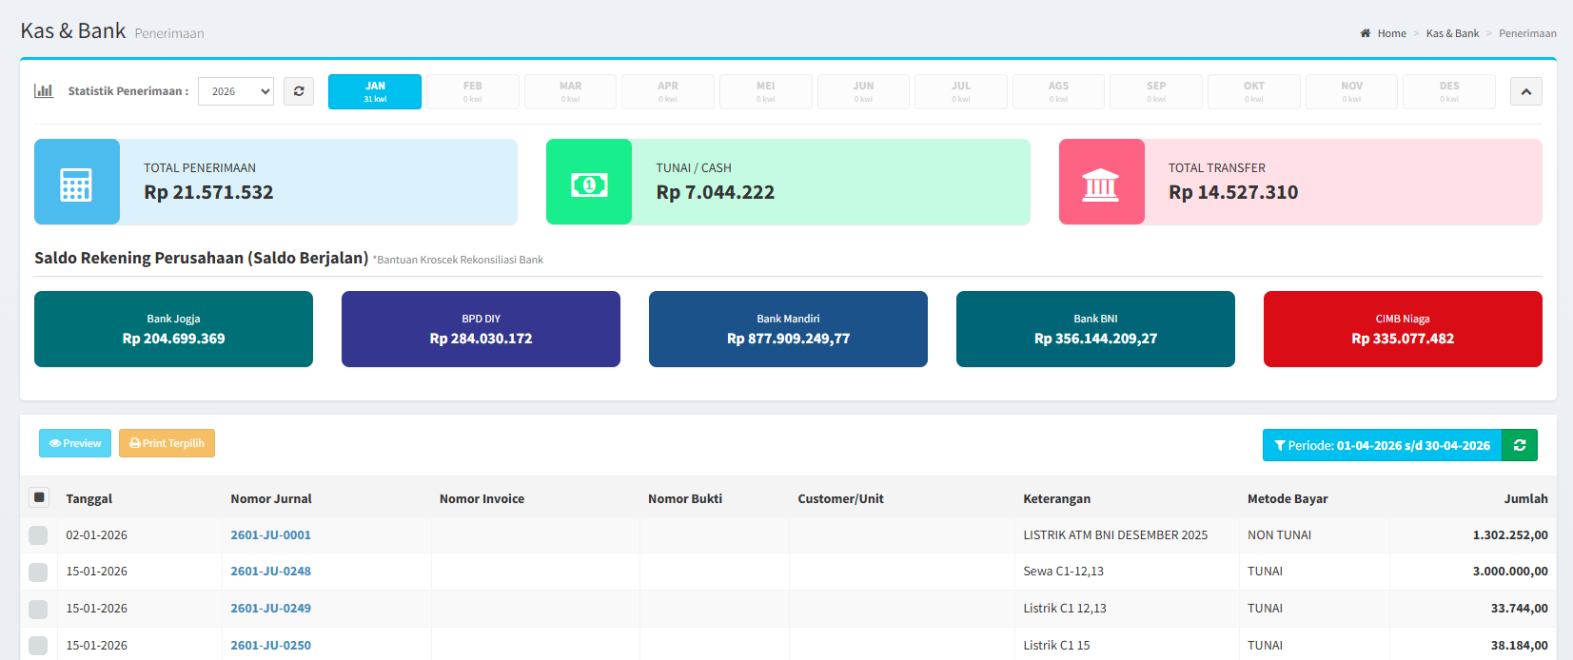Click the bank building icon tile
Screen dimensions: 1573x660
(x=1101, y=183)
